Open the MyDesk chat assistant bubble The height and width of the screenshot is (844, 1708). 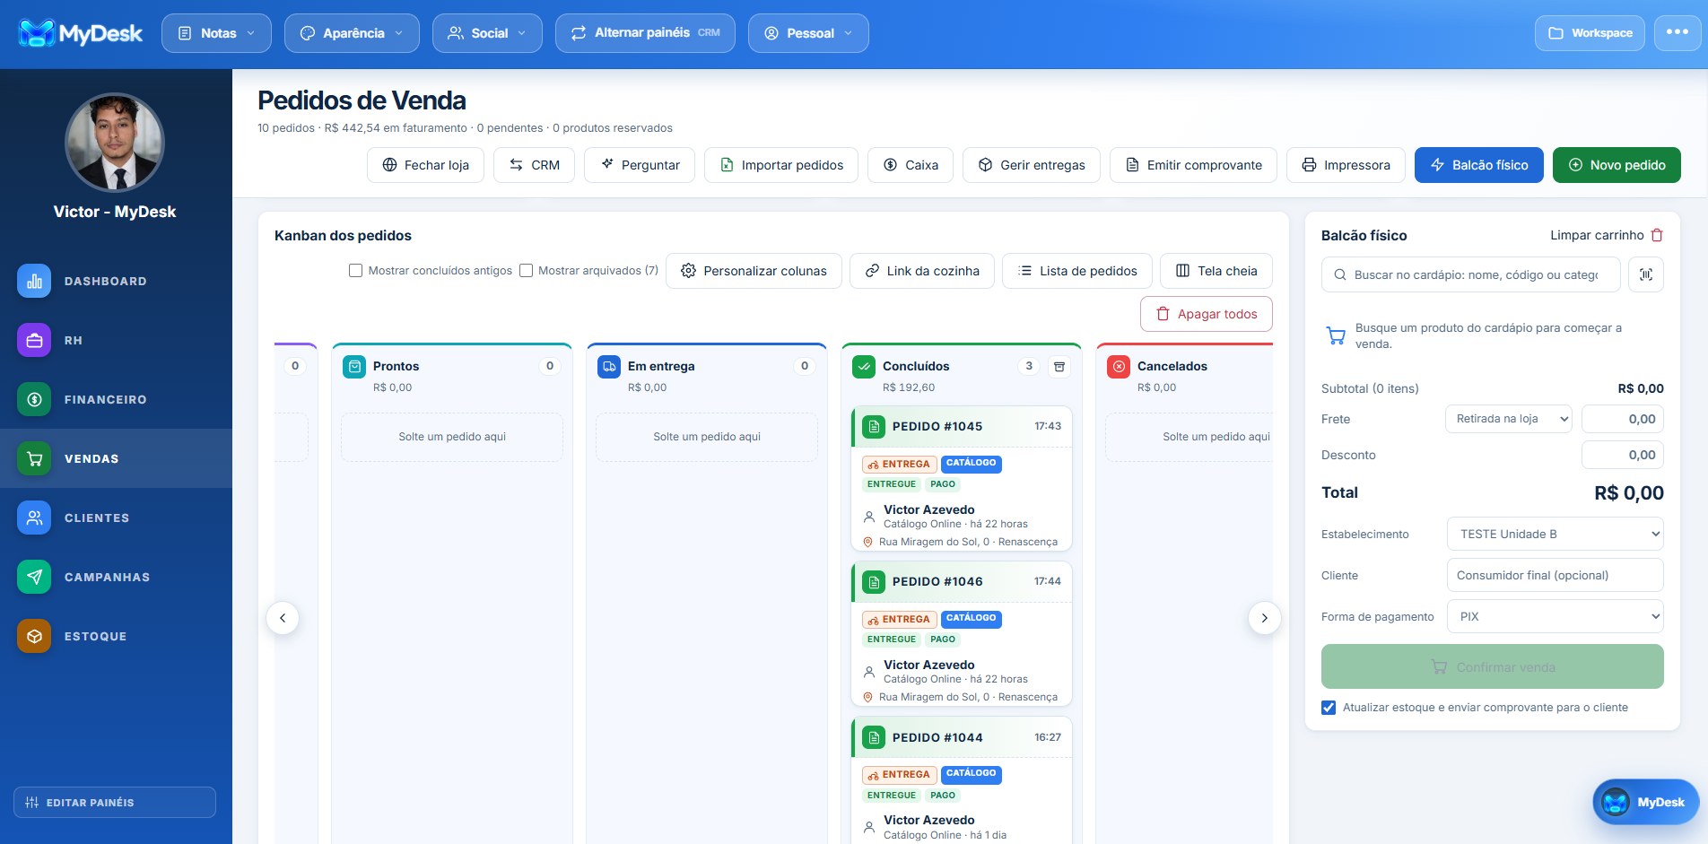click(x=1645, y=802)
